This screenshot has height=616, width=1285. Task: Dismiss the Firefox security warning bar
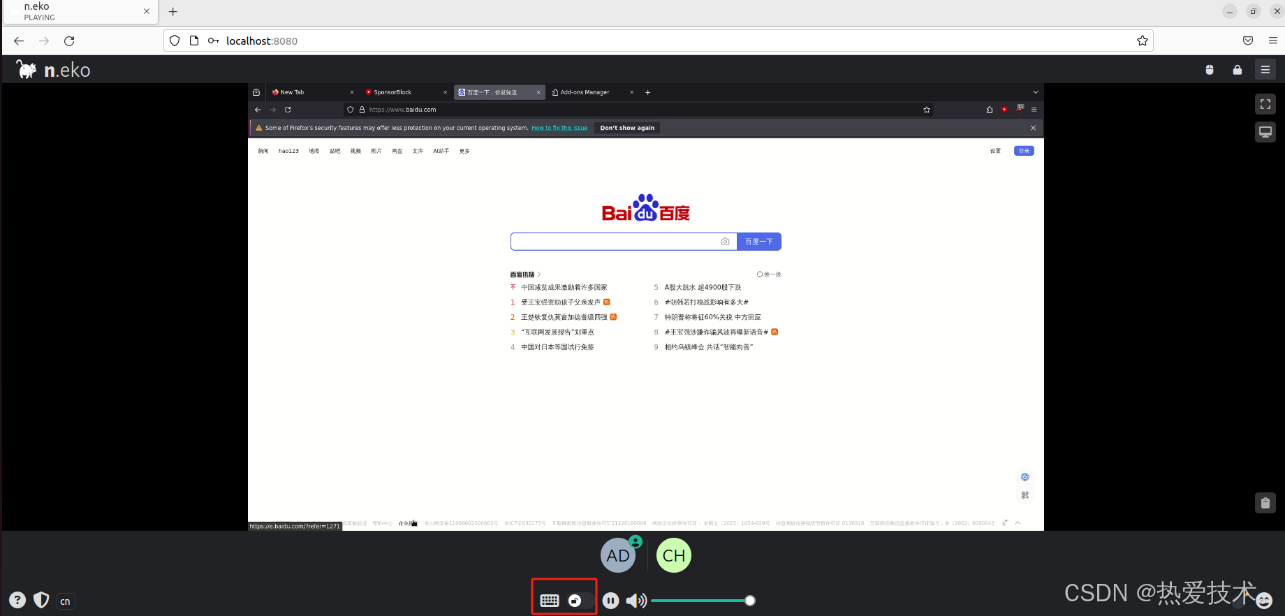[x=1034, y=128]
